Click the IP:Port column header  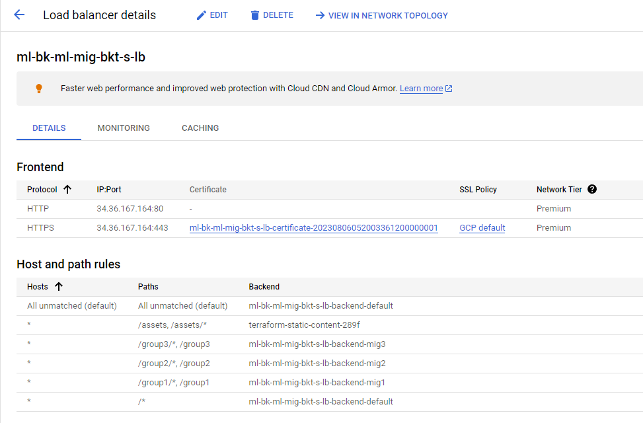[x=108, y=190]
